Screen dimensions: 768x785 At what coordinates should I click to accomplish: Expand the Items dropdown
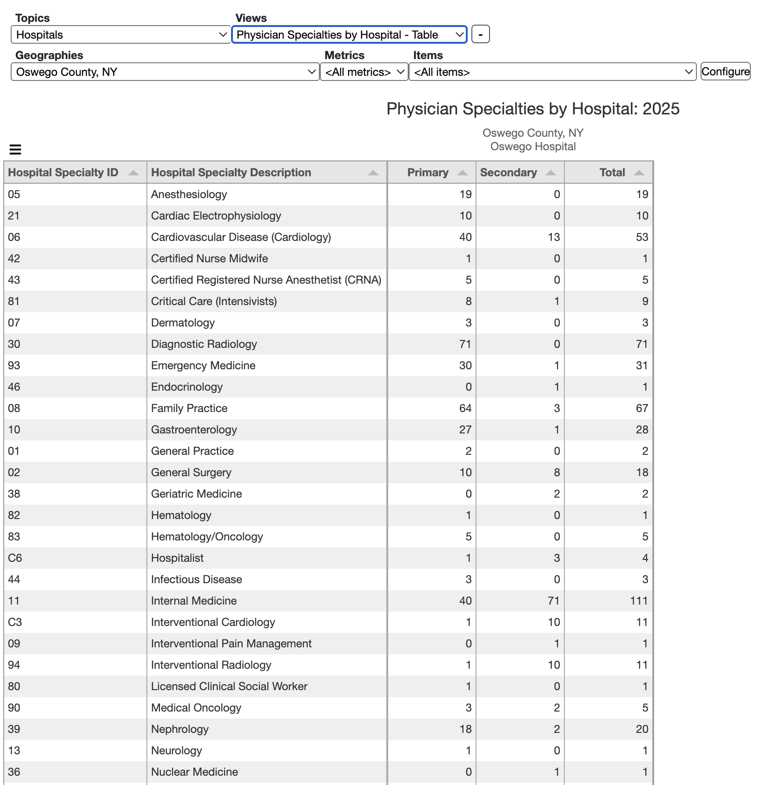coord(552,72)
